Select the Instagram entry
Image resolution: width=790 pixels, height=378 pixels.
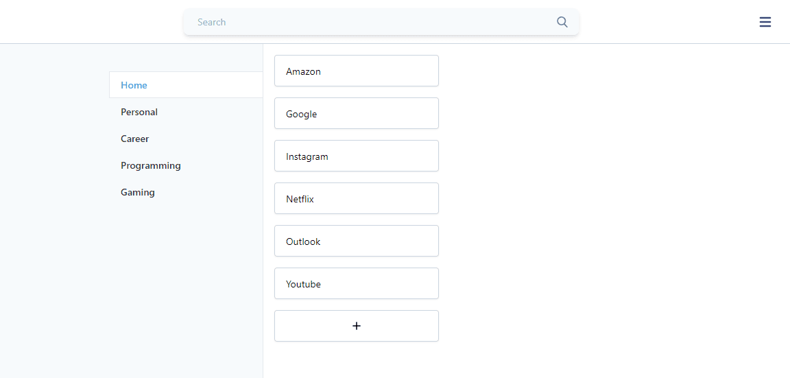coord(357,156)
